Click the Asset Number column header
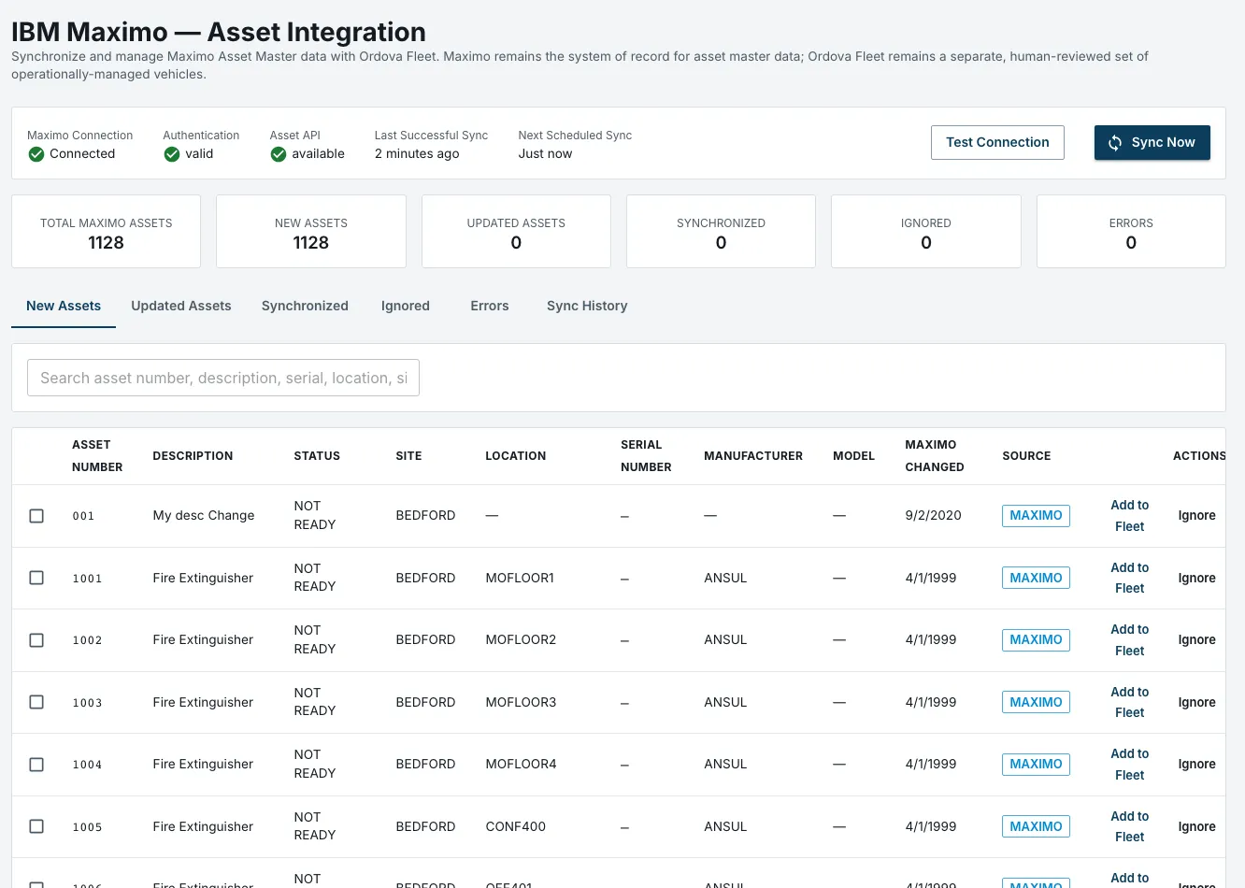The width and height of the screenshot is (1245, 888). click(97, 456)
